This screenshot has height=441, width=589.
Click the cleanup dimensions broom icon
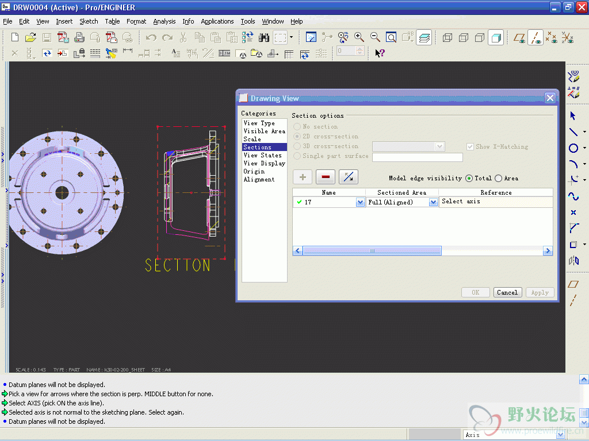click(111, 53)
